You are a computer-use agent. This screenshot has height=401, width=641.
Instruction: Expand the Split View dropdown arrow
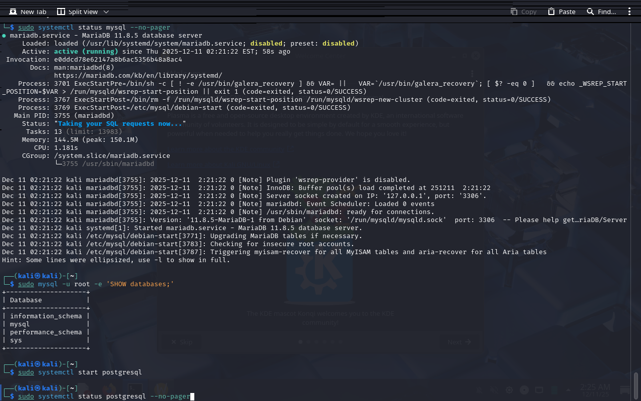[106, 12]
